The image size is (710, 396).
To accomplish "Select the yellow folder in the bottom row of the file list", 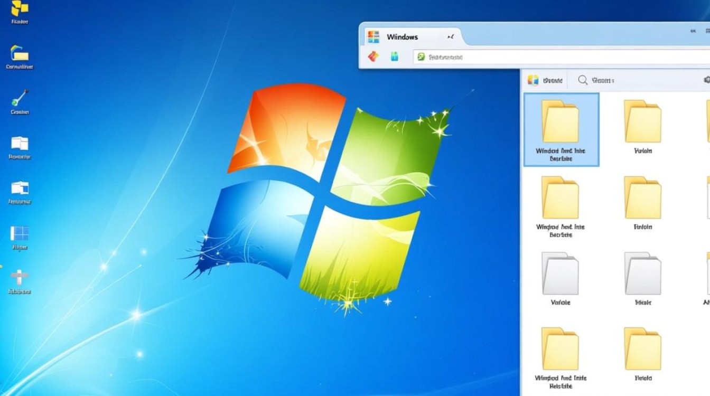I will click(x=559, y=348).
